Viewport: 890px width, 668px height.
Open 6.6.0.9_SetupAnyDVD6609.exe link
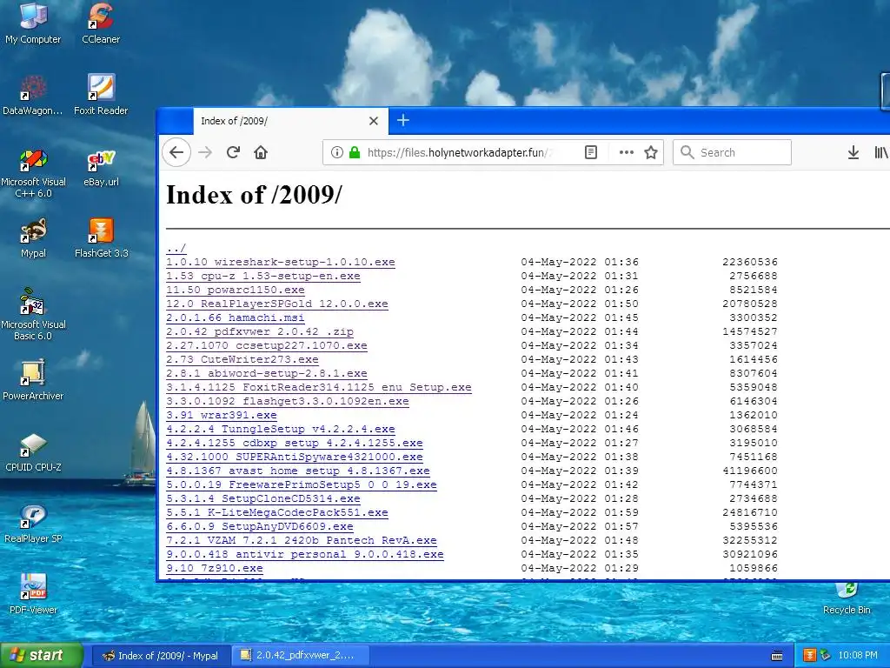click(x=259, y=526)
